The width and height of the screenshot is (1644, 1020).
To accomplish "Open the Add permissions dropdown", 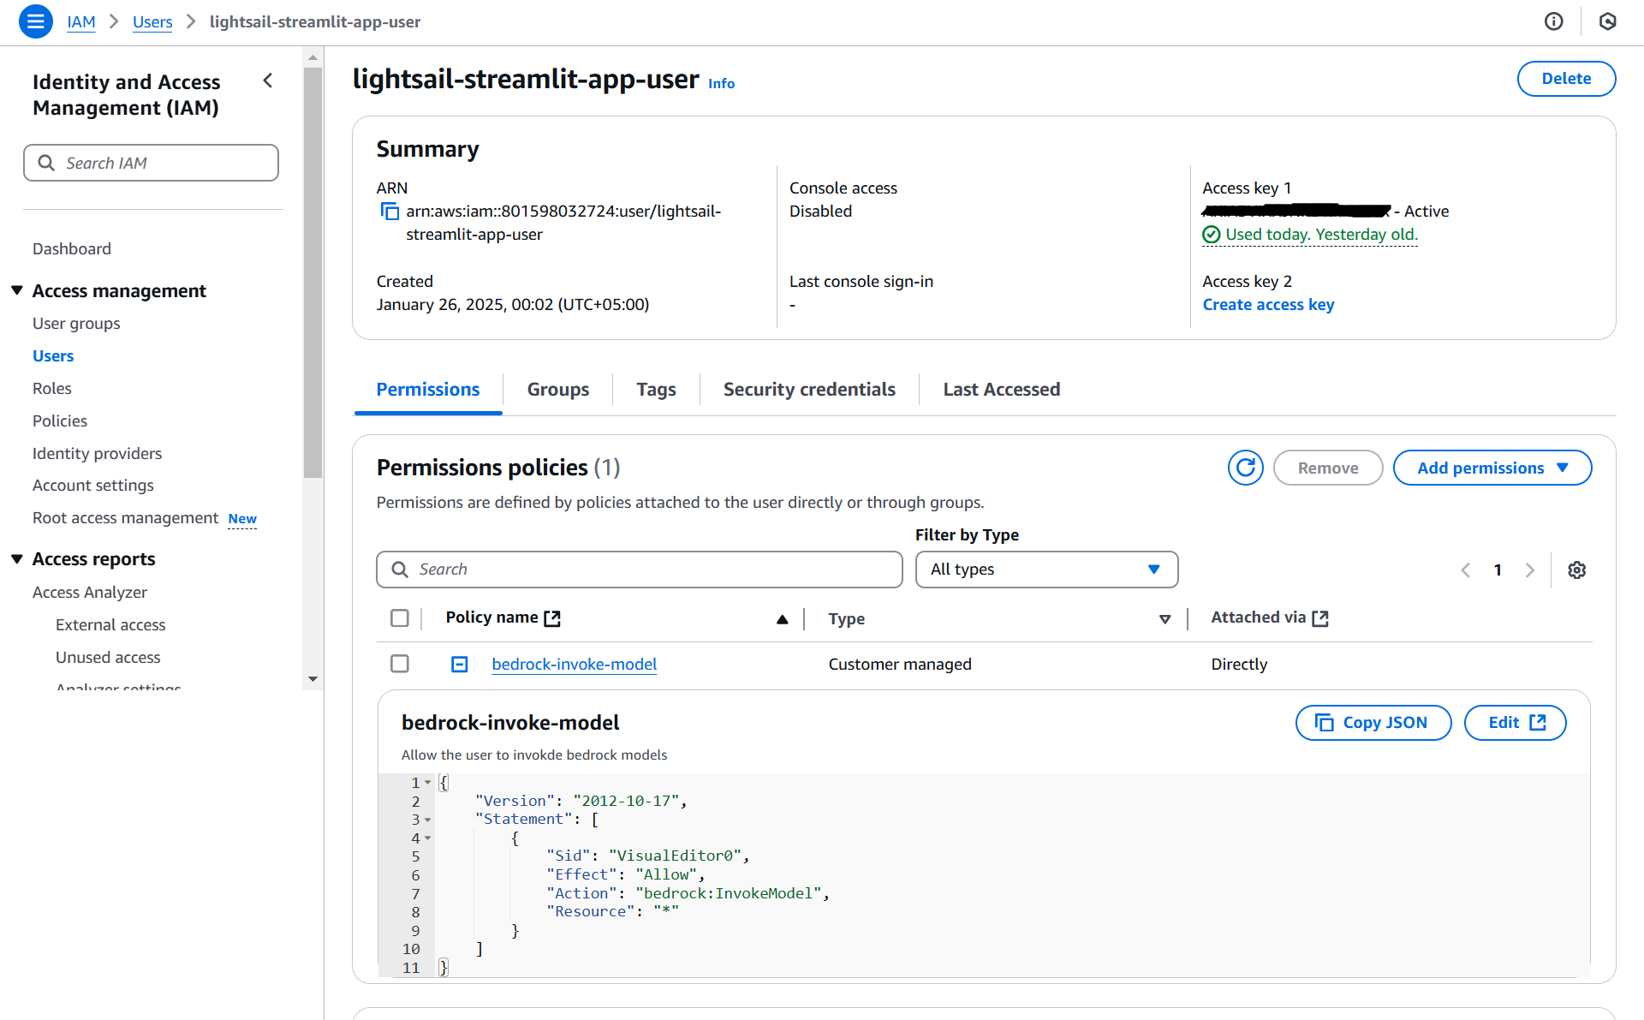I will click(x=1492, y=468).
